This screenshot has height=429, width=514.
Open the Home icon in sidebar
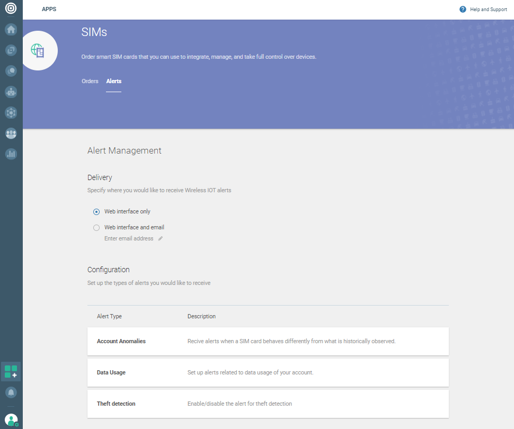(x=11, y=29)
